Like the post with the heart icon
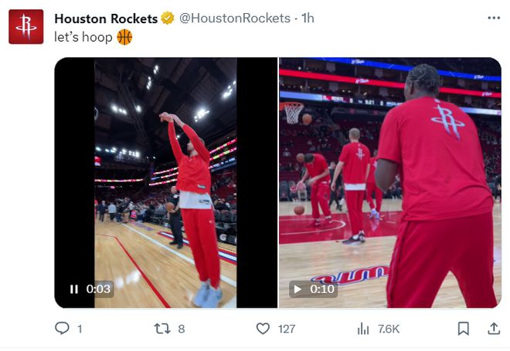 tap(263, 329)
